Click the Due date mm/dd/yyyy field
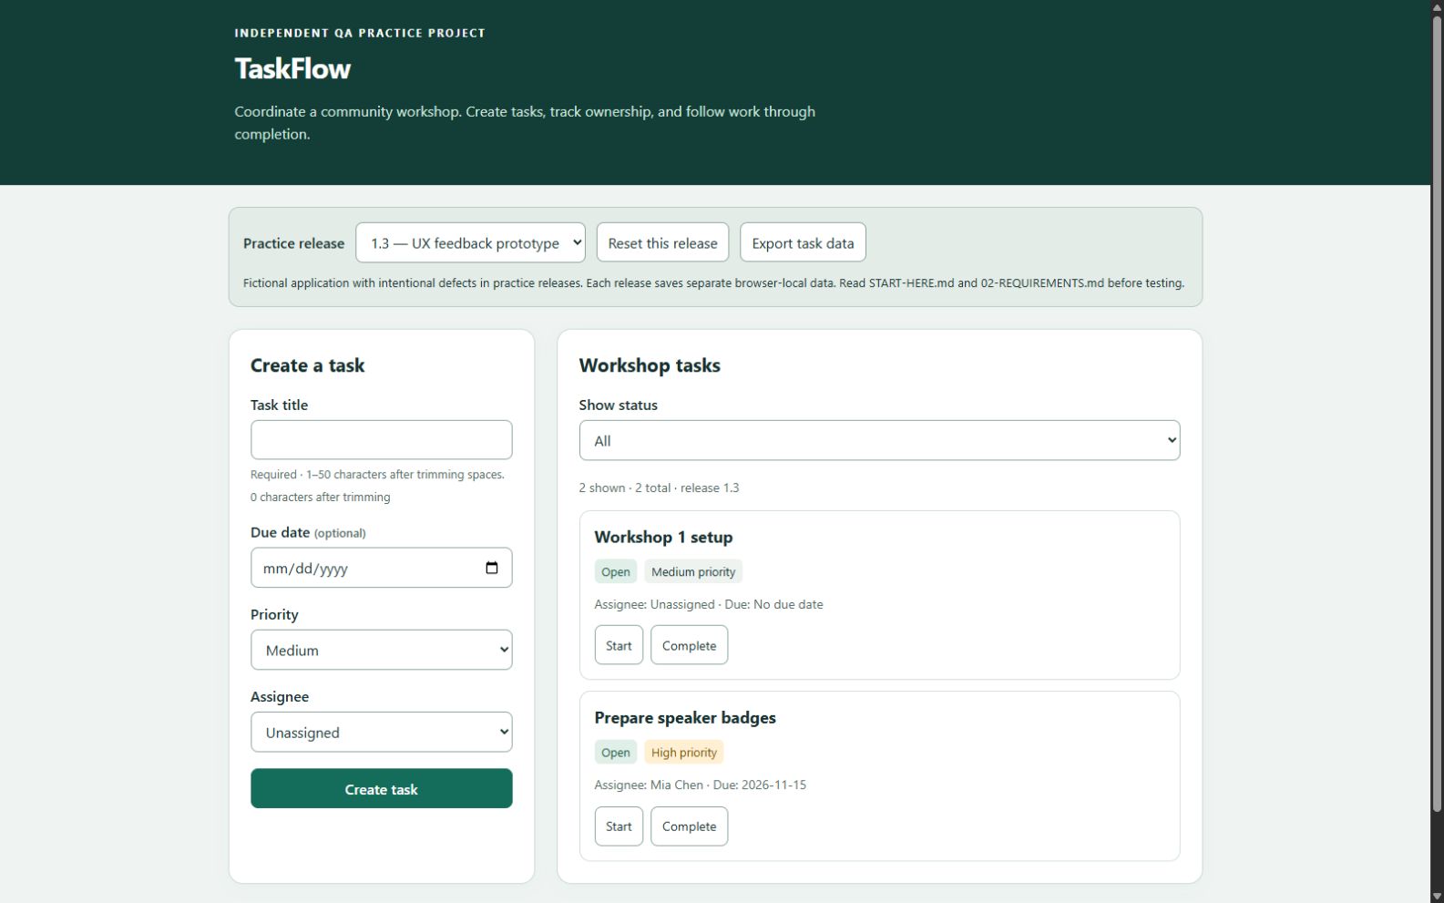Screen dimensions: 1444x903 tap(381, 568)
